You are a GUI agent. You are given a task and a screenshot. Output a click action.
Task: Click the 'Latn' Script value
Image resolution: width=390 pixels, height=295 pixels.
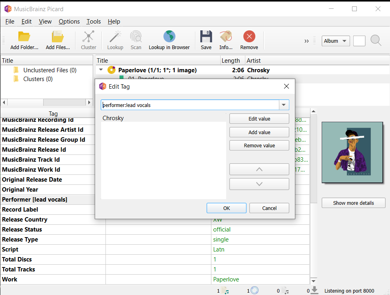pos(219,249)
